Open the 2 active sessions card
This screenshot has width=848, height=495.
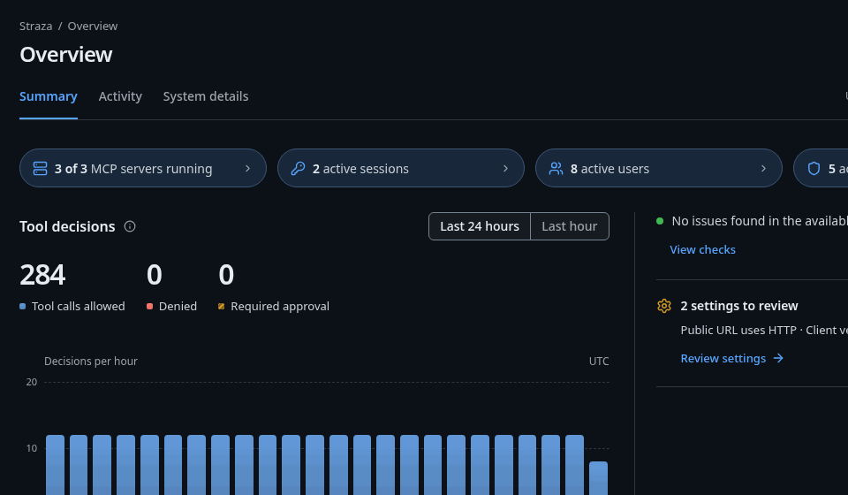pos(401,168)
